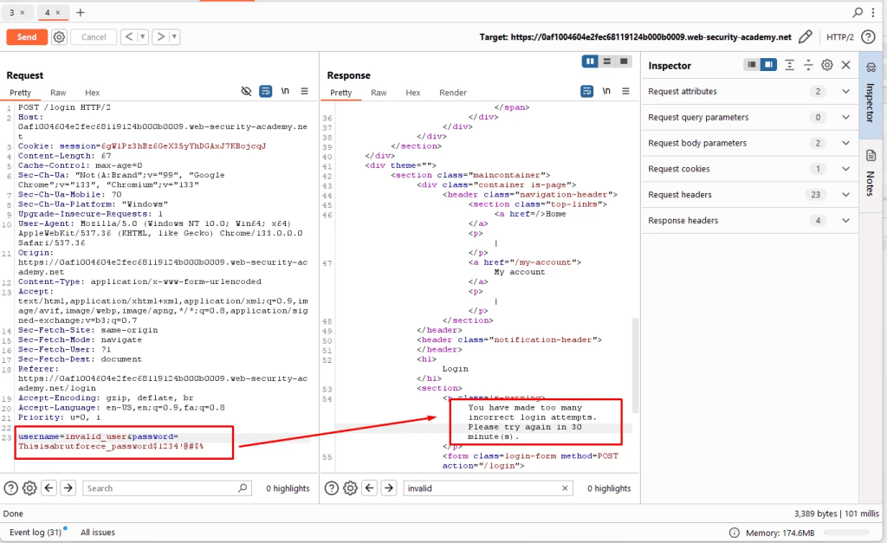
Task: Toggle hide non-printable characters in Request
Action: 247,92
